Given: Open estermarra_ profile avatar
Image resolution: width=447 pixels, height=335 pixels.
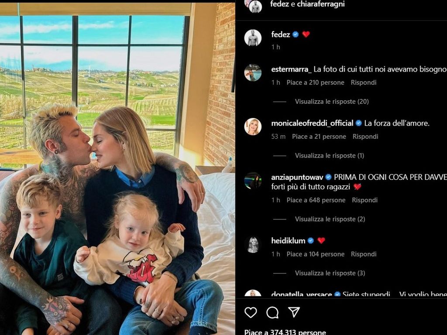Looking at the screenshot, I should (x=253, y=72).
